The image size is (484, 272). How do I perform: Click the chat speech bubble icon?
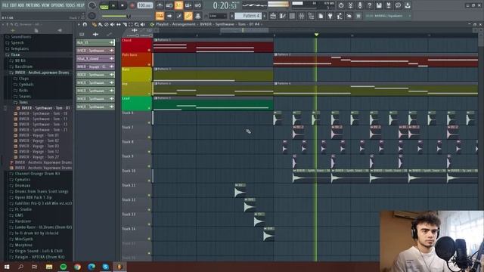click(398, 5)
